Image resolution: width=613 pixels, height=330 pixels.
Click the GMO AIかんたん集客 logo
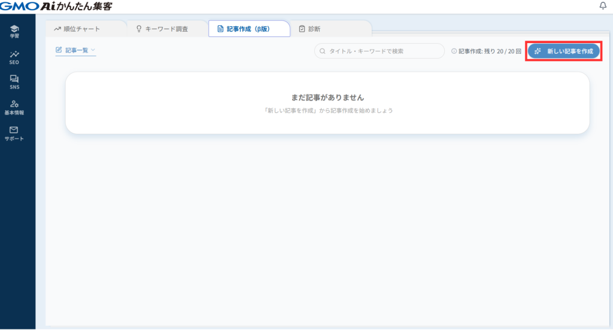pyautogui.click(x=56, y=6)
